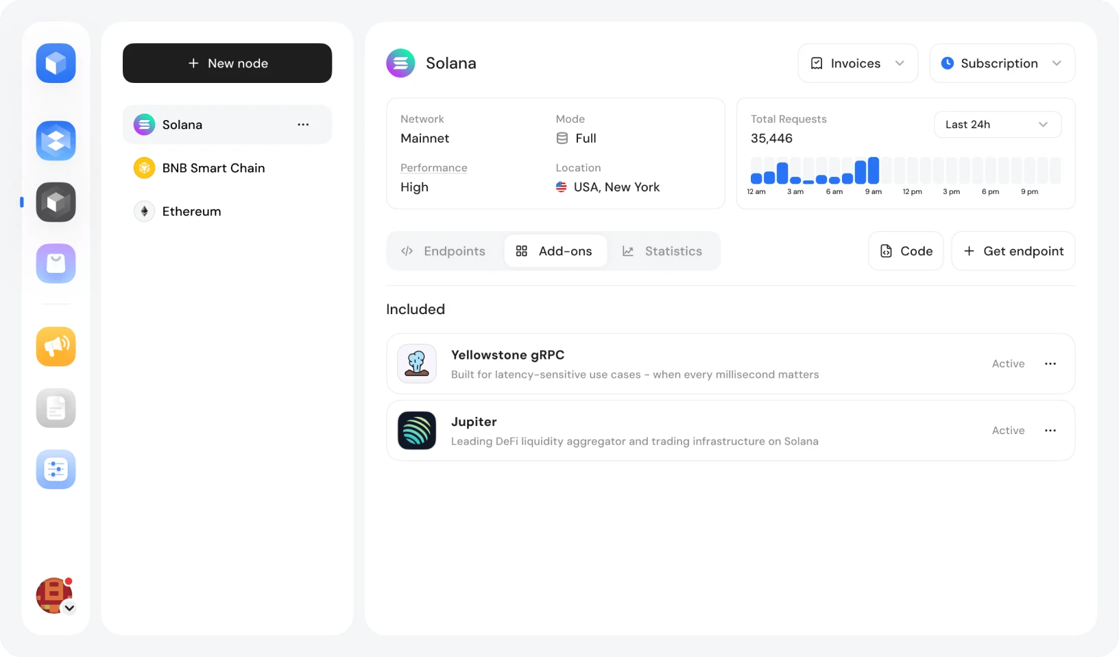Image resolution: width=1119 pixels, height=657 pixels.
Task: Open the marketplace via shopping bag icon
Action: [56, 263]
